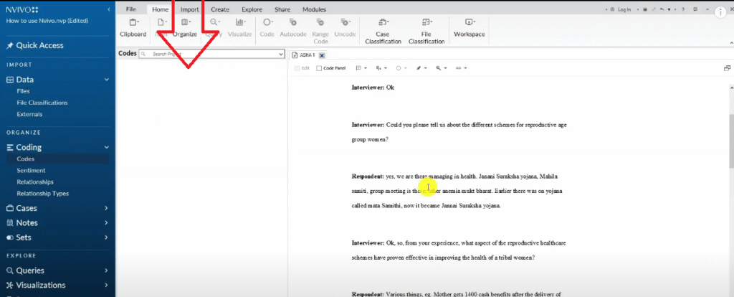This screenshot has height=297, width=734.
Task: Undock the ASHA 1 document window
Action: click(727, 68)
